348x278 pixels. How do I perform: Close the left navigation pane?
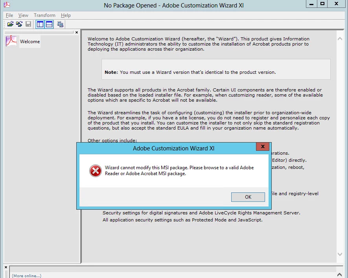[x=77, y=32]
